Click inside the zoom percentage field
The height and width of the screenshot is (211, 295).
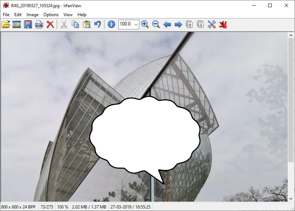pyautogui.click(x=125, y=24)
